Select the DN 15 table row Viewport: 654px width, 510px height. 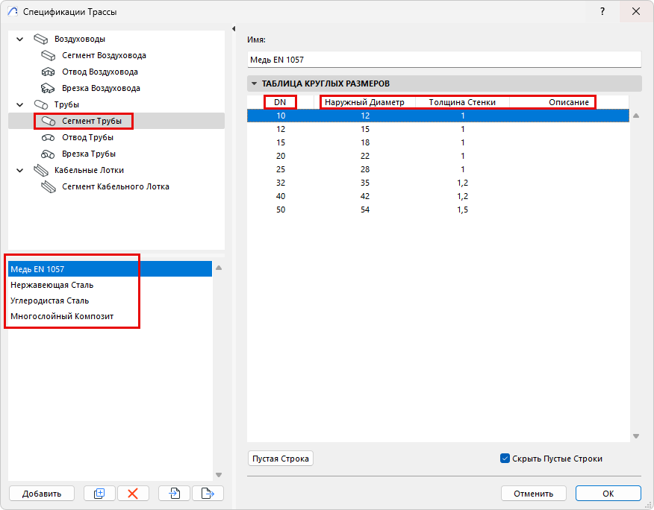(x=438, y=142)
